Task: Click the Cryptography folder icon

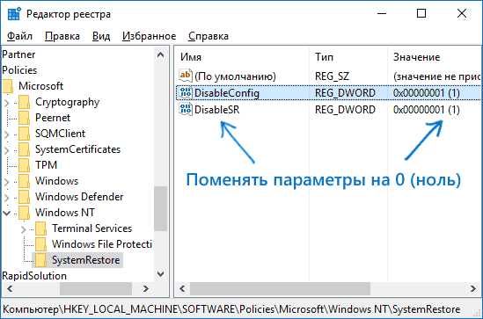Action: [x=24, y=102]
